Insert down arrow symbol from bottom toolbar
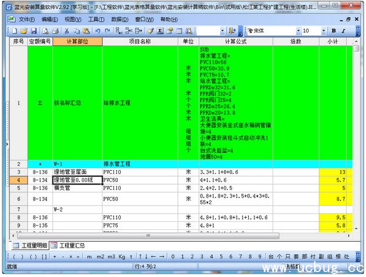The image size is (366, 277). (146, 257)
